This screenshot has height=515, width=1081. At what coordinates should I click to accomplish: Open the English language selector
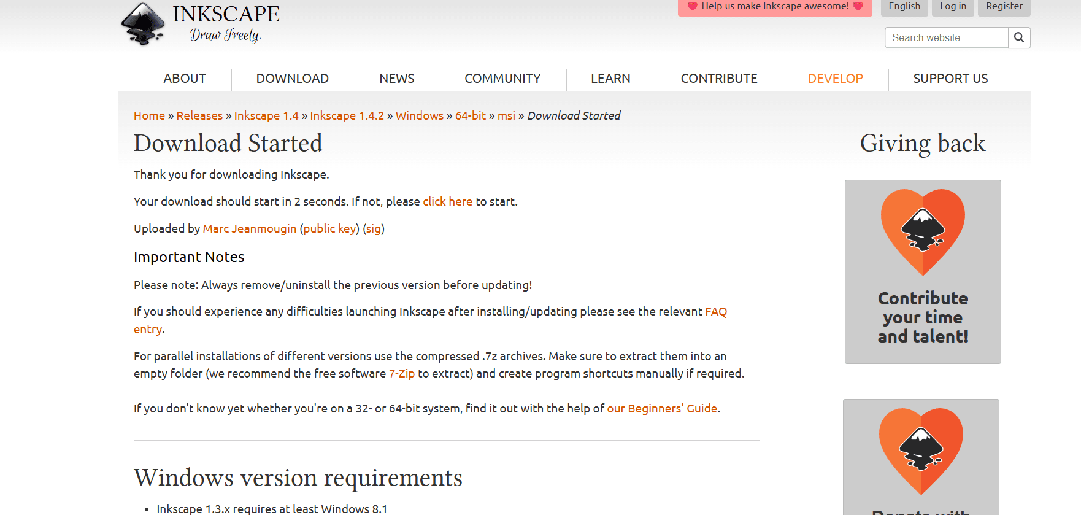coord(904,7)
